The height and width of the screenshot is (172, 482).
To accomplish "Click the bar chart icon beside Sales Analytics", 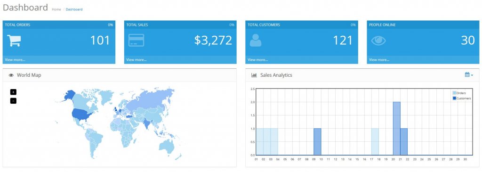I will coord(254,75).
